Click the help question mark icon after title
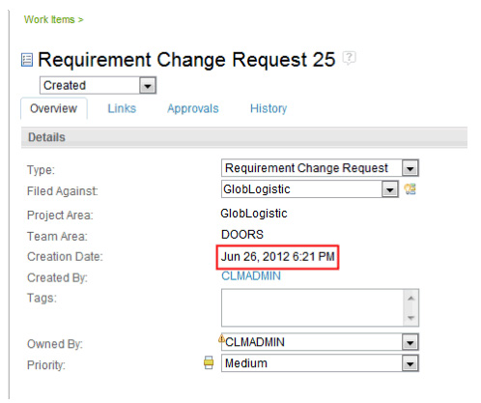 (349, 58)
